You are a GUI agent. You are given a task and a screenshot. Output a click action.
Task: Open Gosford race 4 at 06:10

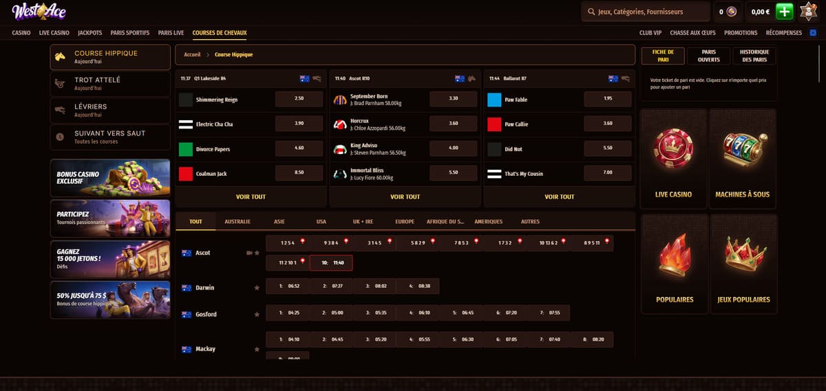click(418, 313)
